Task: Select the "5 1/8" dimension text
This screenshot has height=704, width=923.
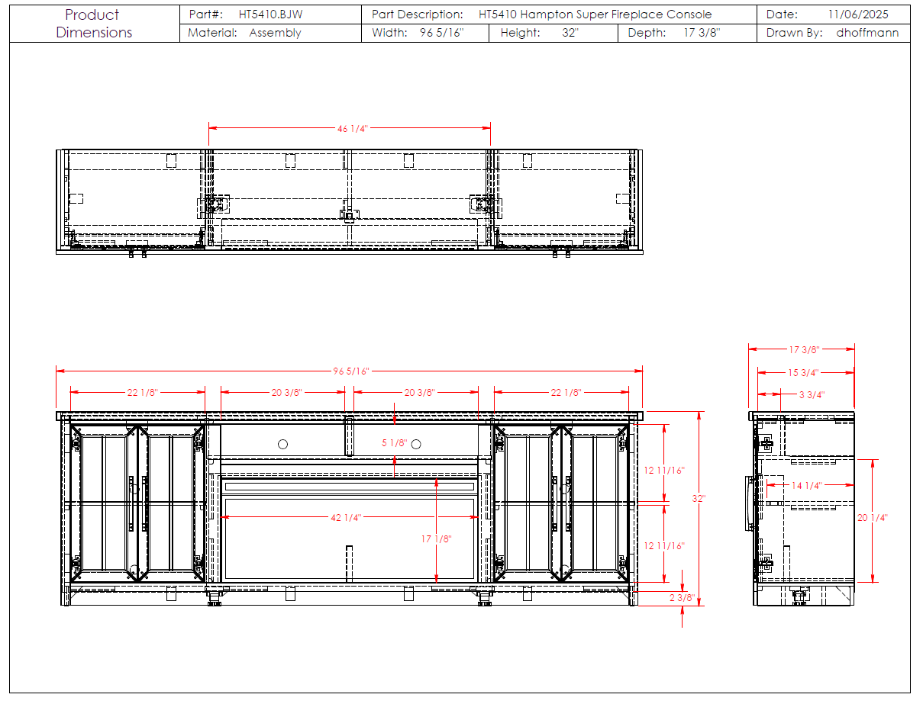Action: [x=394, y=443]
